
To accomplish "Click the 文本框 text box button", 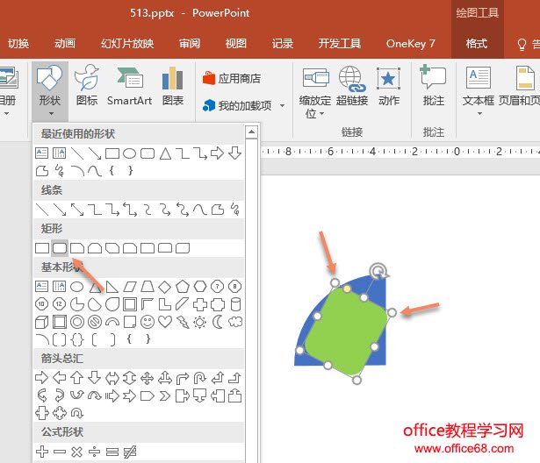I will coord(478,88).
